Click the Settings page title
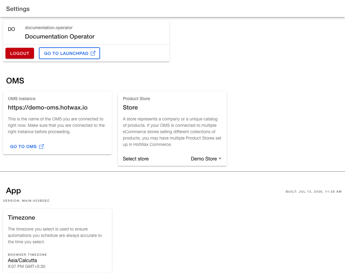345x273 pixels. click(18, 9)
